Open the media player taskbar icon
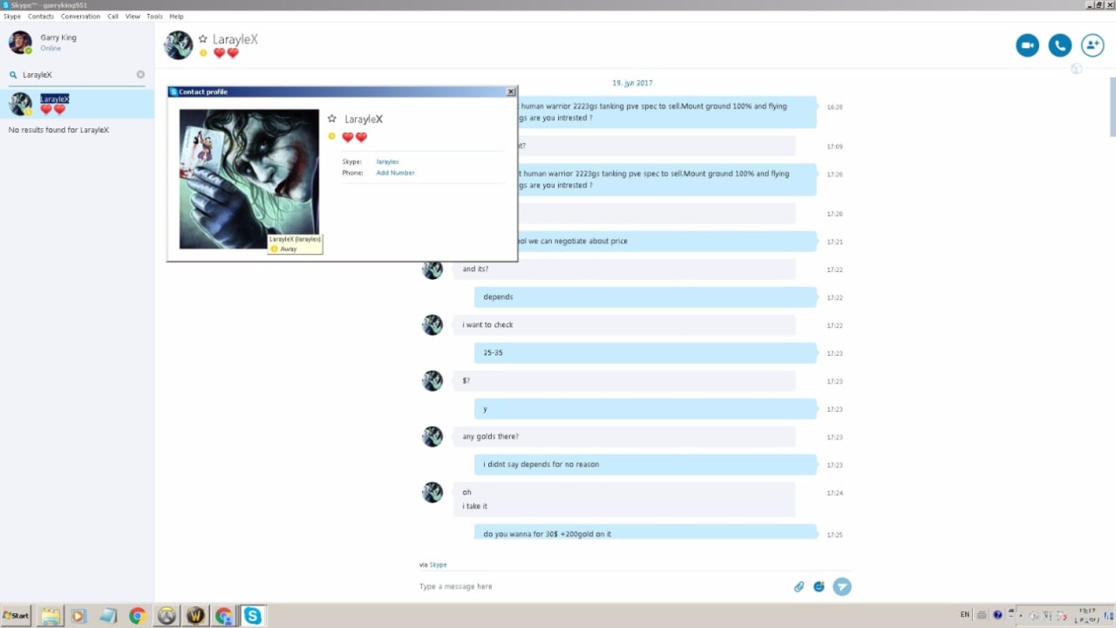The height and width of the screenshot is (628, 1116). [x=78, y=616]
